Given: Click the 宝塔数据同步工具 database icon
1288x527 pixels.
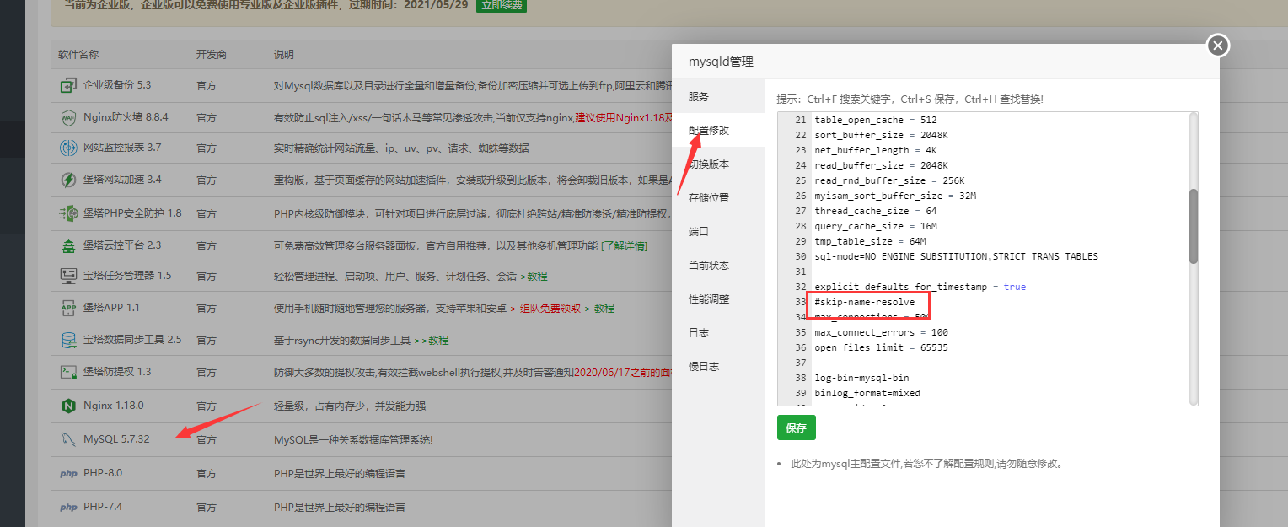Looking at the screenshot, I should (x=68, y=340).
